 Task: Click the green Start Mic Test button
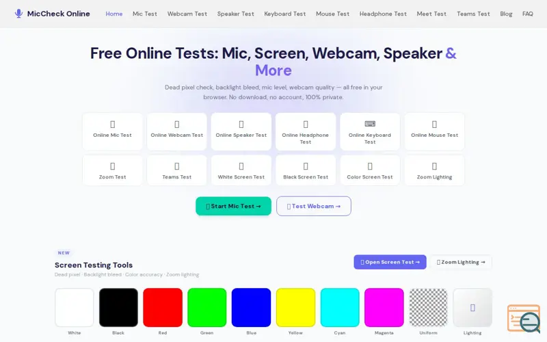pyautogui.click(x=233, y=207)
